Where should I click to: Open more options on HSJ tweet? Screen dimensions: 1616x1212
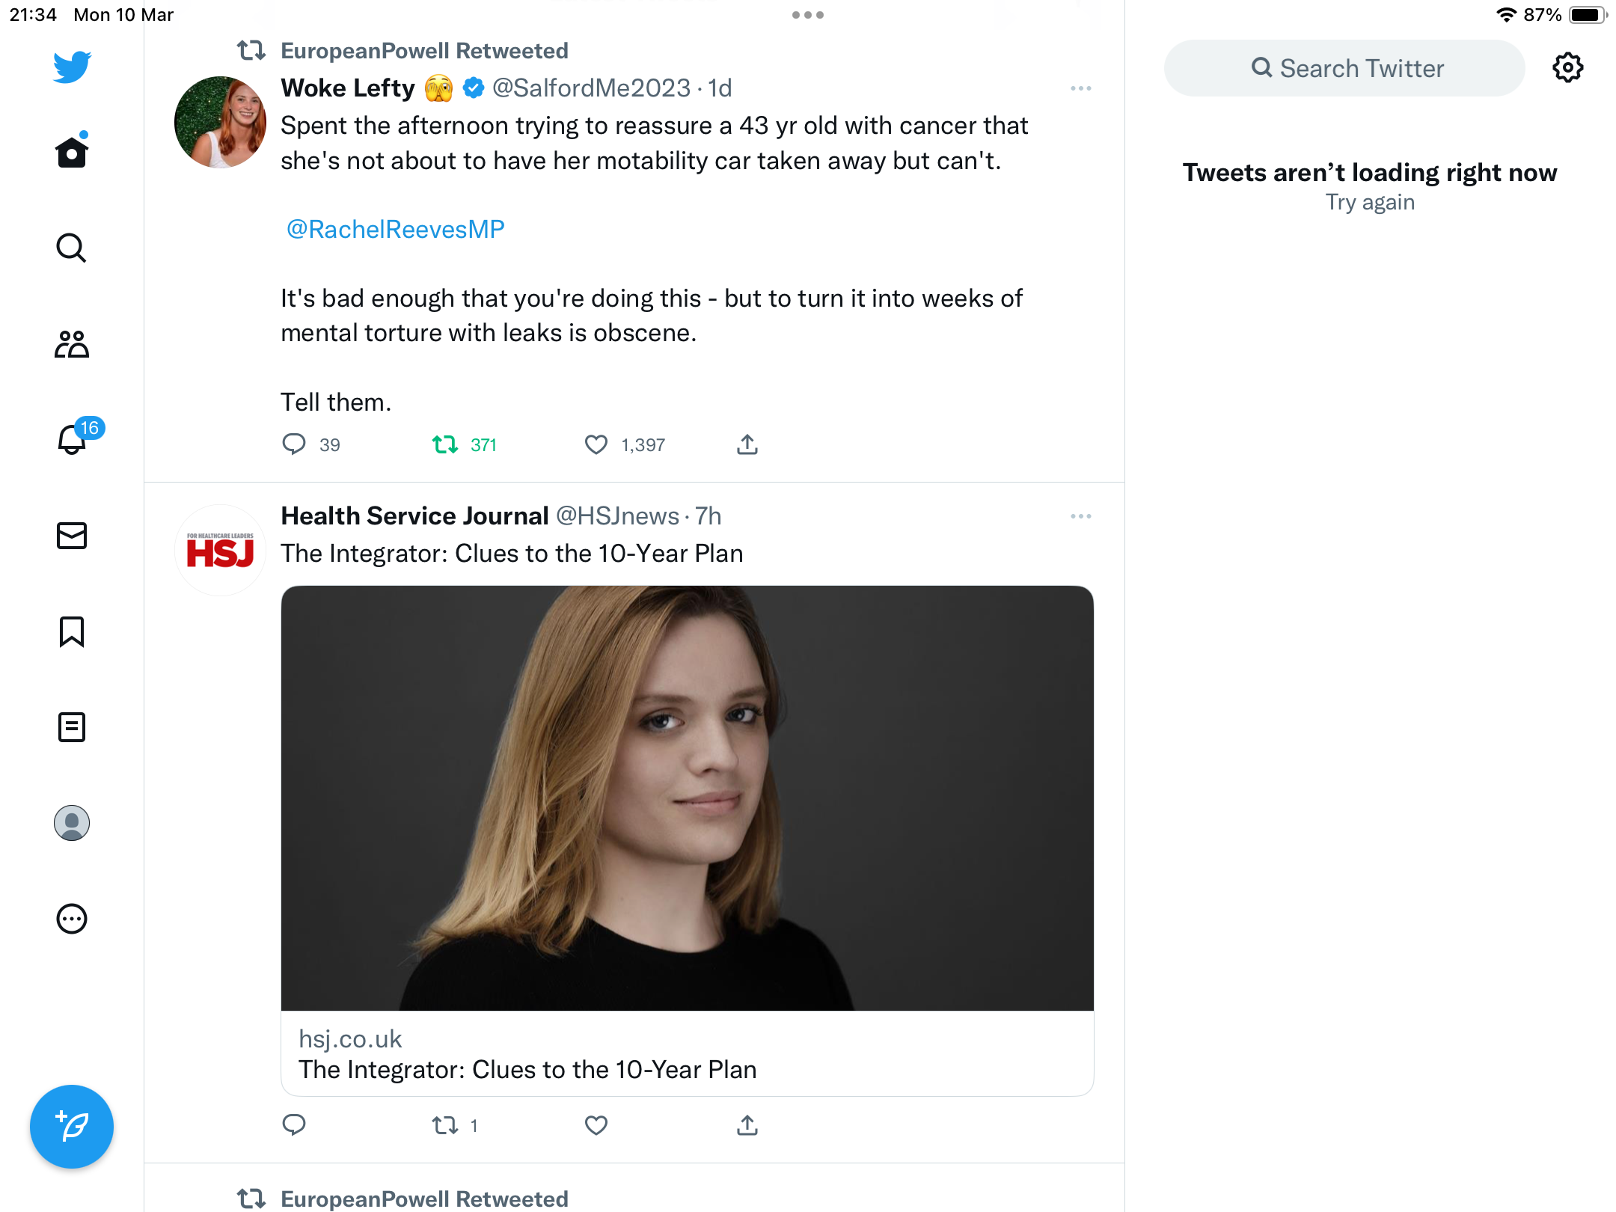pos(1081,516)
